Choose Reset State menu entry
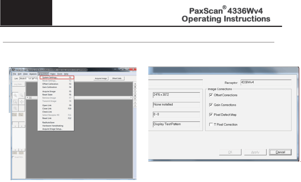Screen dimensions: 301x182 56,95
